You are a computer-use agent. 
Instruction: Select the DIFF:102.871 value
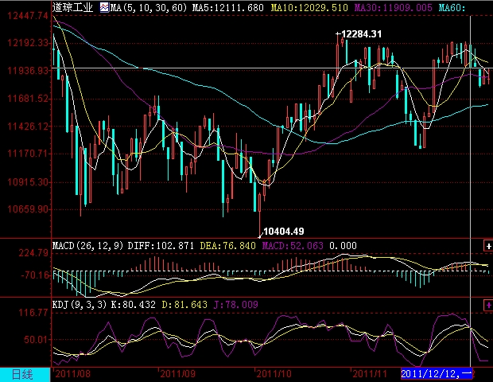161,245
